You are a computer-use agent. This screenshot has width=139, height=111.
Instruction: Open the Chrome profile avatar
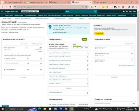click(133, 7)
